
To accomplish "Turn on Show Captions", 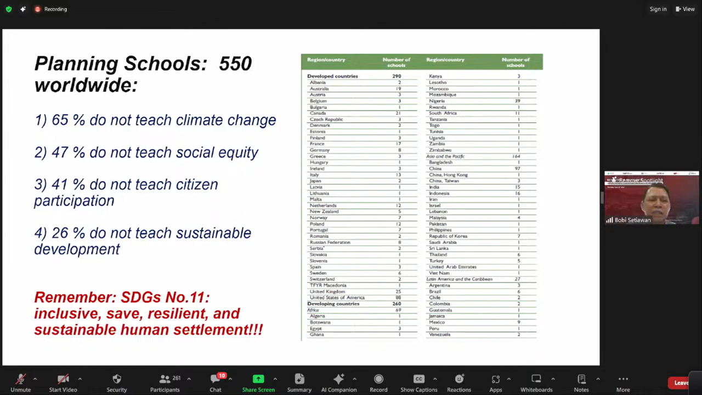I will tap(419, 383).
